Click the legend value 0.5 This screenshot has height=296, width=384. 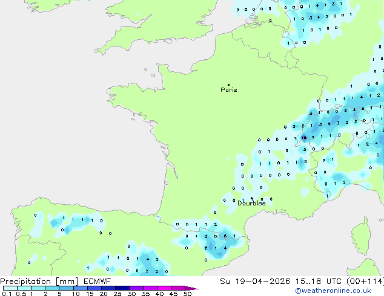pos(21,294)
